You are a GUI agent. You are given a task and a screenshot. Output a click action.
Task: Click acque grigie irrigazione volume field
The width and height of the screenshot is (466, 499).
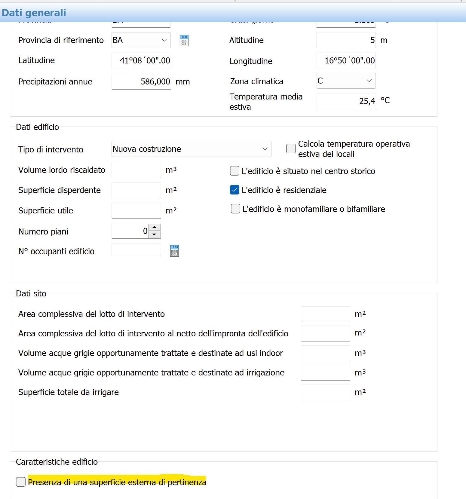click(x=325, y=372)
